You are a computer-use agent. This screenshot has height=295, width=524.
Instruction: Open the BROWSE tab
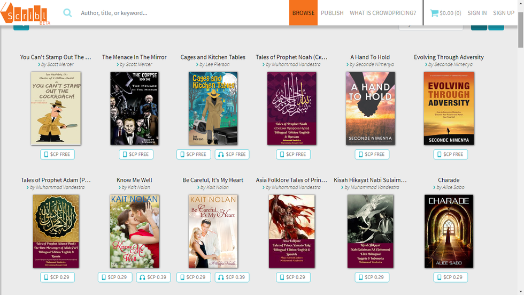(x=303, y=13)
